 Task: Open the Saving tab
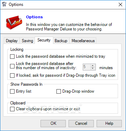pos(27,41)
